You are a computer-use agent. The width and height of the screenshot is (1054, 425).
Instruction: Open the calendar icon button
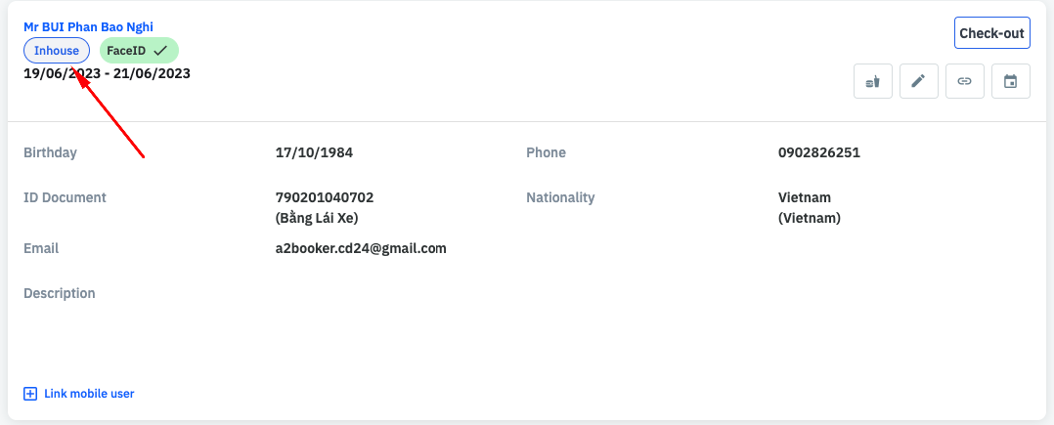click(x=1011, y=82)
